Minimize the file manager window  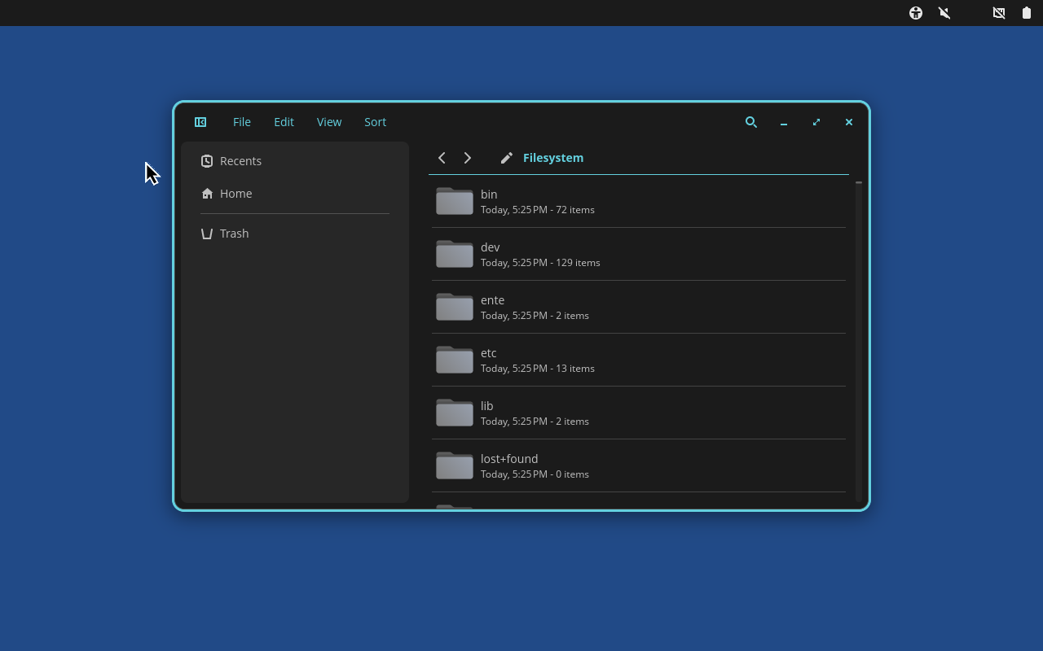[x=784, y=122]
